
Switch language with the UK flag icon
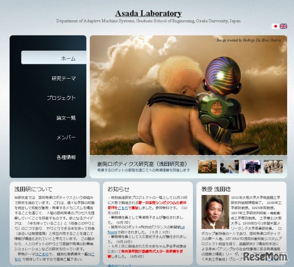pyautogui.click(x=283, y=26)
